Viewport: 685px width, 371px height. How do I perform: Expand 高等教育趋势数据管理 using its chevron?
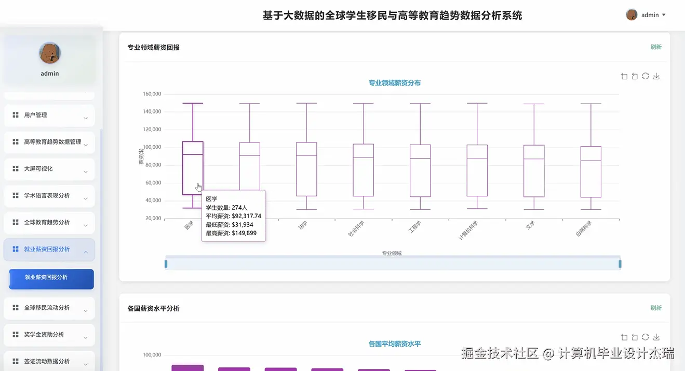click(86, 145)
